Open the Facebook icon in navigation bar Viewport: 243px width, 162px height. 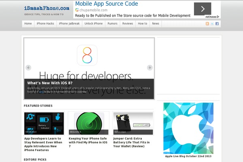(217, 23)
